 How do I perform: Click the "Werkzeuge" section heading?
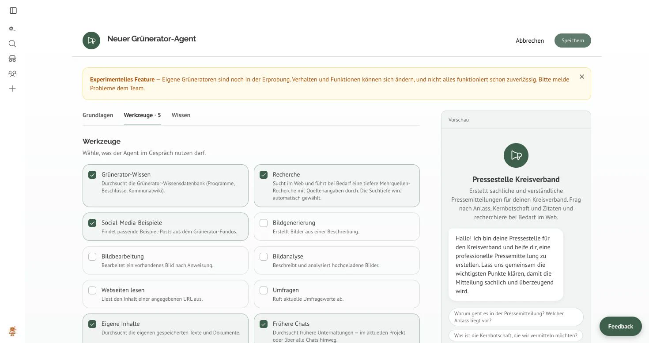102,141
